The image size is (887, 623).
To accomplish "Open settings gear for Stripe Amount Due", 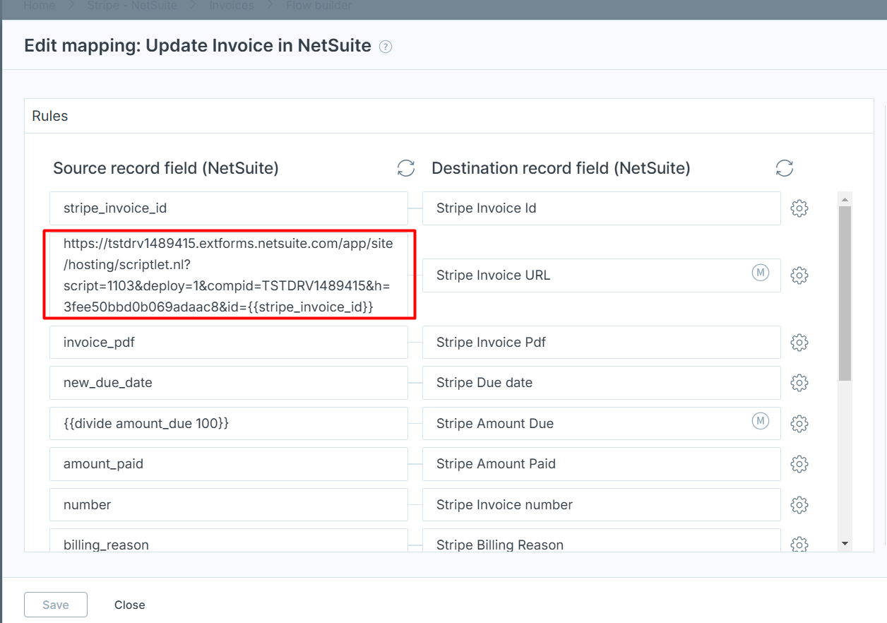I will [799, 423].
